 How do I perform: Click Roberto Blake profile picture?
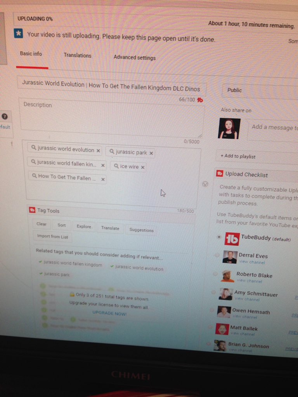pos(227,276)
